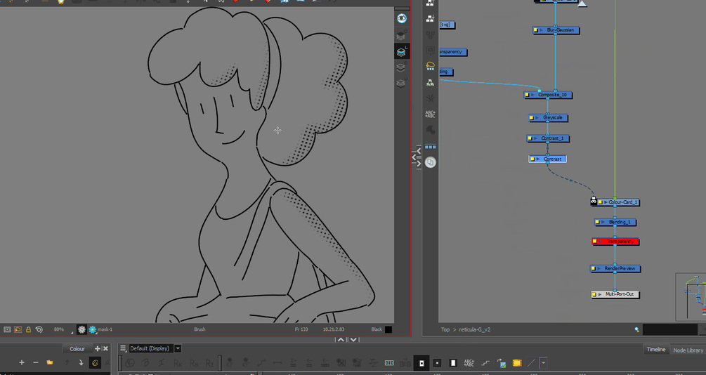Select the Underlay art layer icon

400,83
